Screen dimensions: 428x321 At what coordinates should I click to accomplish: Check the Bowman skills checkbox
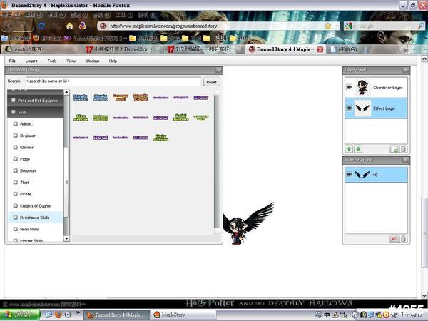point(16,170)
